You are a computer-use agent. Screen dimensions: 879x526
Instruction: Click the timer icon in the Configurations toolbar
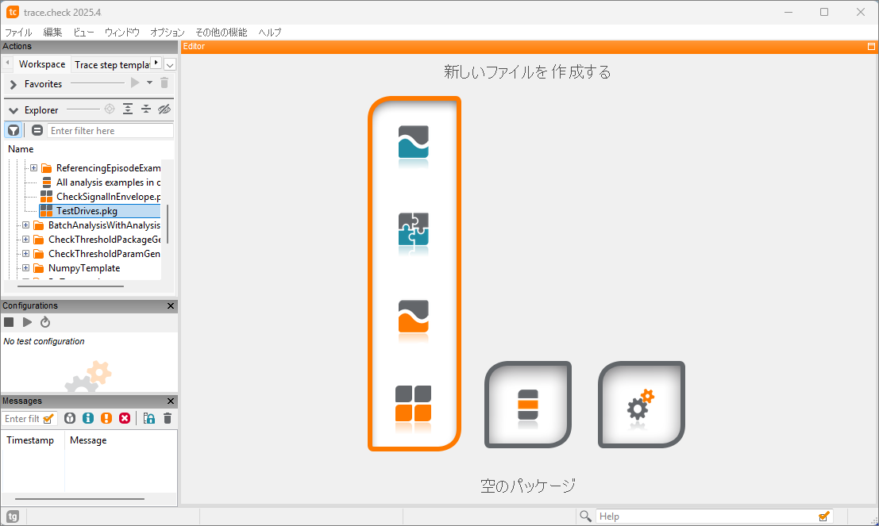pos(45,321)
